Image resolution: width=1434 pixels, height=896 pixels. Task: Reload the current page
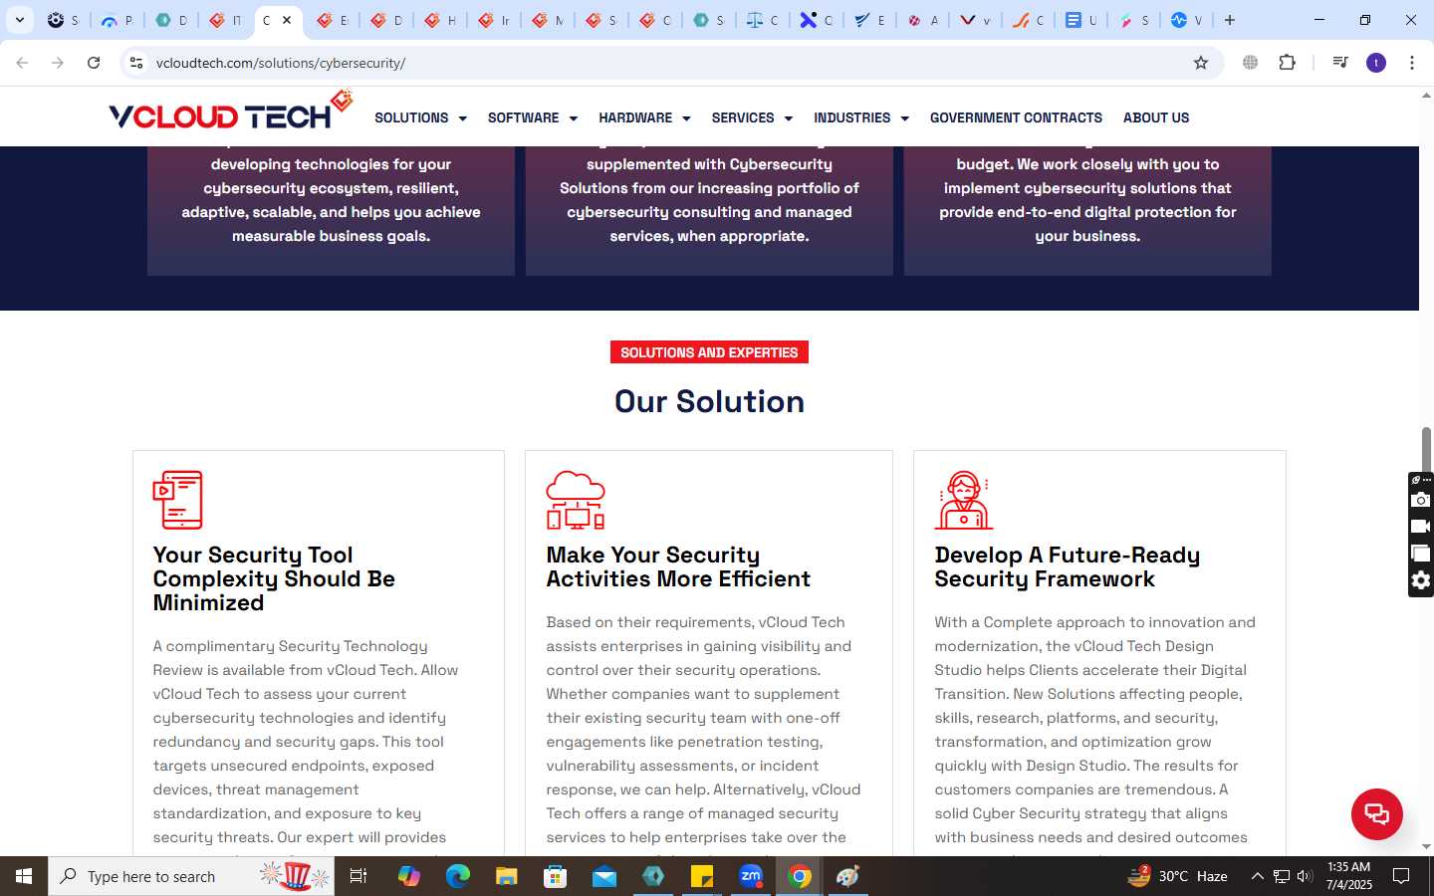pos(94,63)
